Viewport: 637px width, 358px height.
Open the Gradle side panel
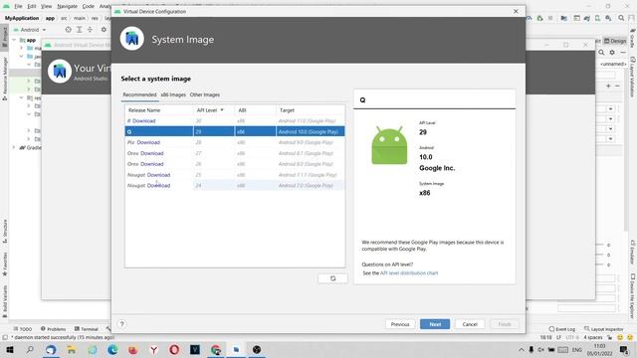(x=633, y=39)
